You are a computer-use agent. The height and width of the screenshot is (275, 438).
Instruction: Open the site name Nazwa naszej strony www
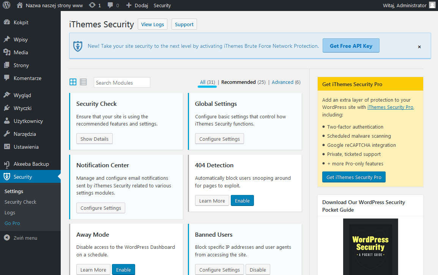pyautogui.click(x=54, y=5)
